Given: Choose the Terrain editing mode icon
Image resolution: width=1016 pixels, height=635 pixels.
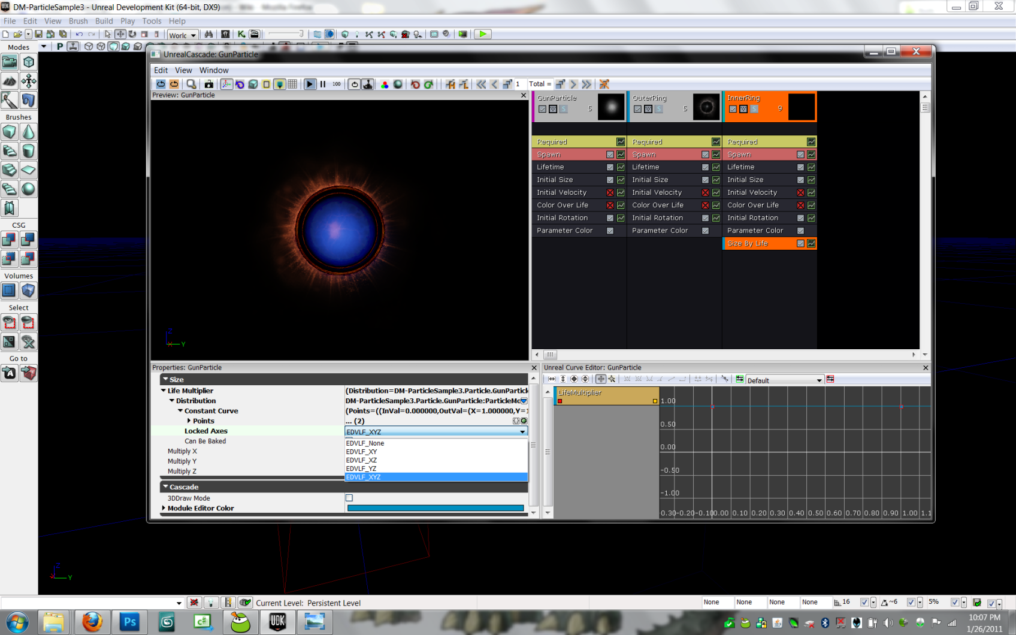Looking at the screenshot, I should pos(10,81).
